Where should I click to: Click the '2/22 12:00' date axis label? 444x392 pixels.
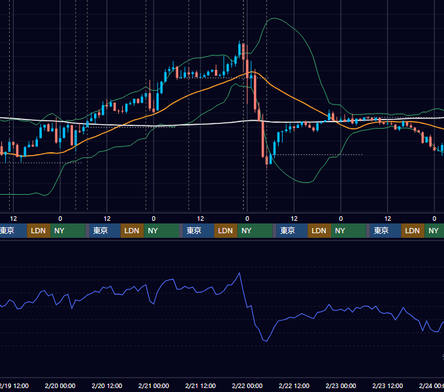294,385
